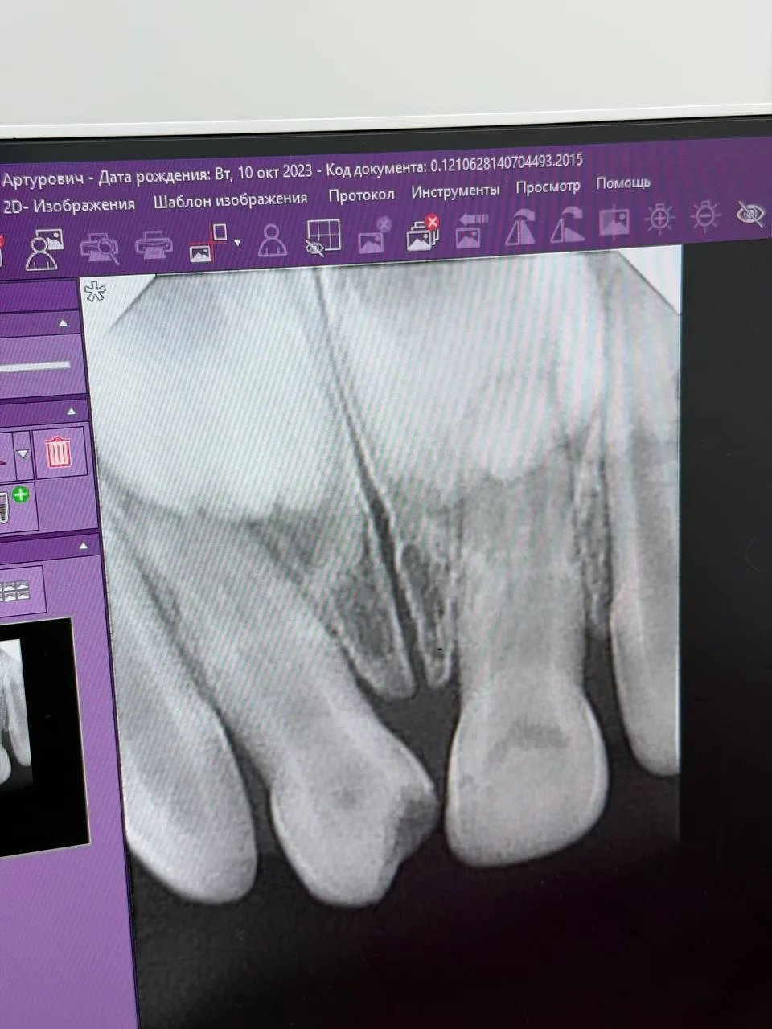Image resolution: width=772 pixels, height=1029 pixels.
Task: Click the asterisk marker on X-ray image
Action: tap(94, 291)
